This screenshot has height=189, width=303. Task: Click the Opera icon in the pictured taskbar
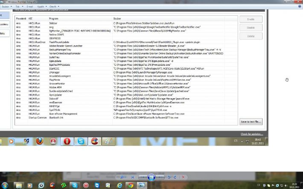[x=67, y=141]
